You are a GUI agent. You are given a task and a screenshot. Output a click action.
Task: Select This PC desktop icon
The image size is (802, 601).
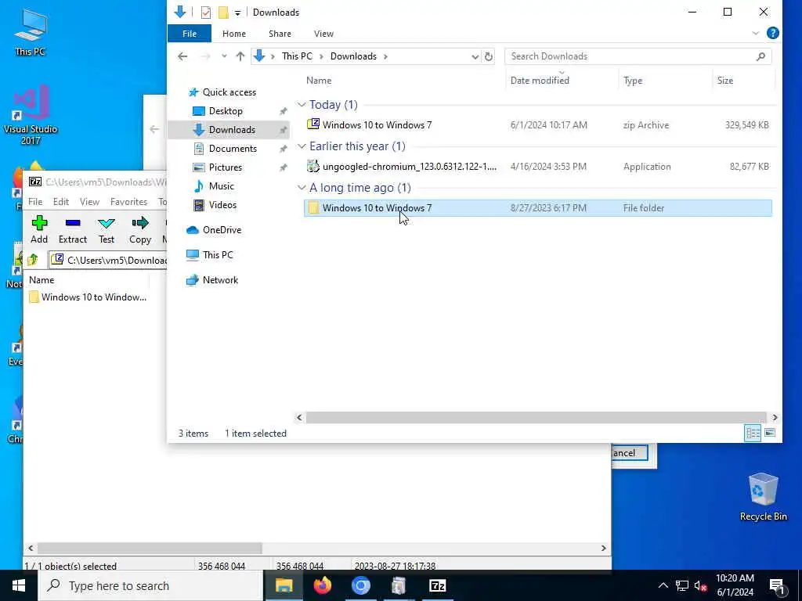[31, 33]
